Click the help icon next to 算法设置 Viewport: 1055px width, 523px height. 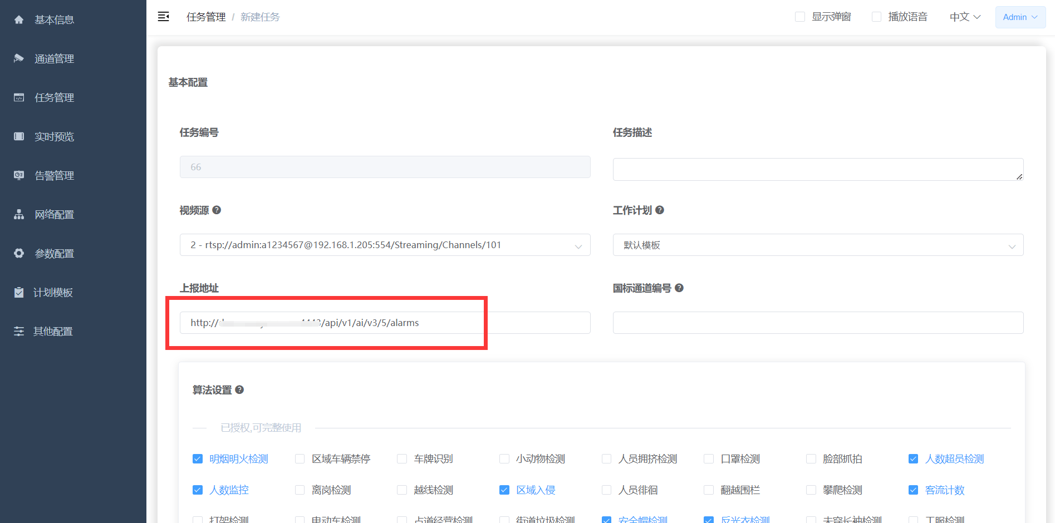click(239, 389)
